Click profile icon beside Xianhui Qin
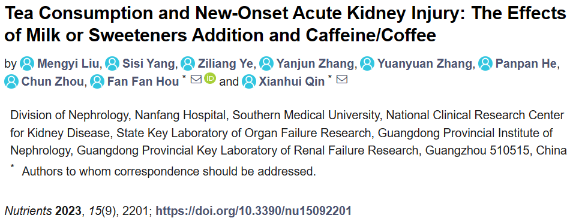Screen dimensions: 579x224 point(249,81)
